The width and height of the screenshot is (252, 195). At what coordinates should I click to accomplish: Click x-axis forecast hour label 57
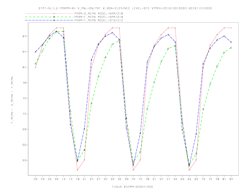pos(168,179)
